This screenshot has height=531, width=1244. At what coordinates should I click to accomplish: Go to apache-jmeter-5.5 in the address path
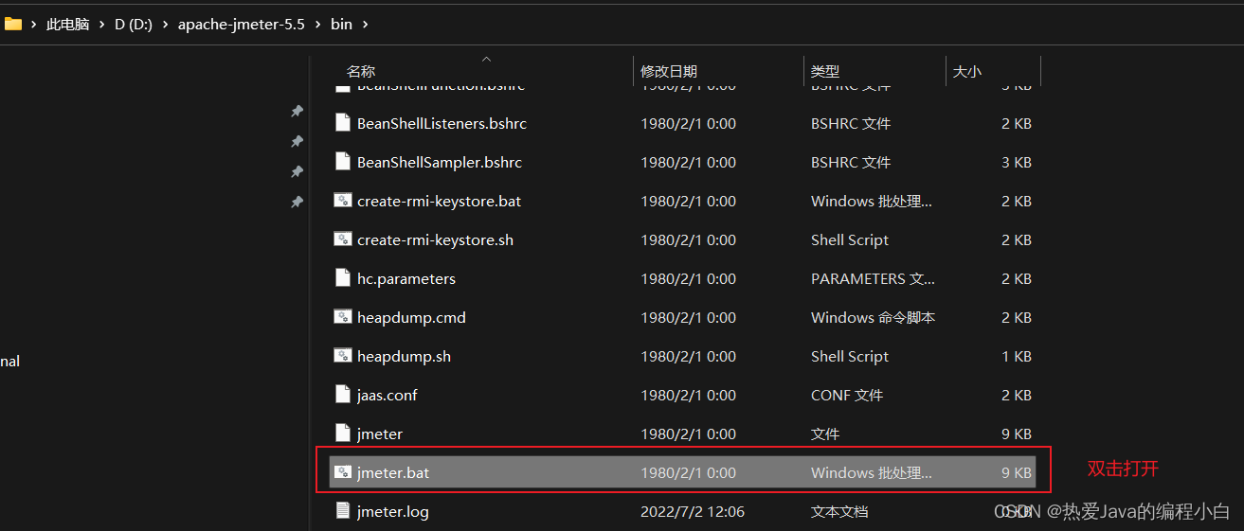click(x=241, y=25)
